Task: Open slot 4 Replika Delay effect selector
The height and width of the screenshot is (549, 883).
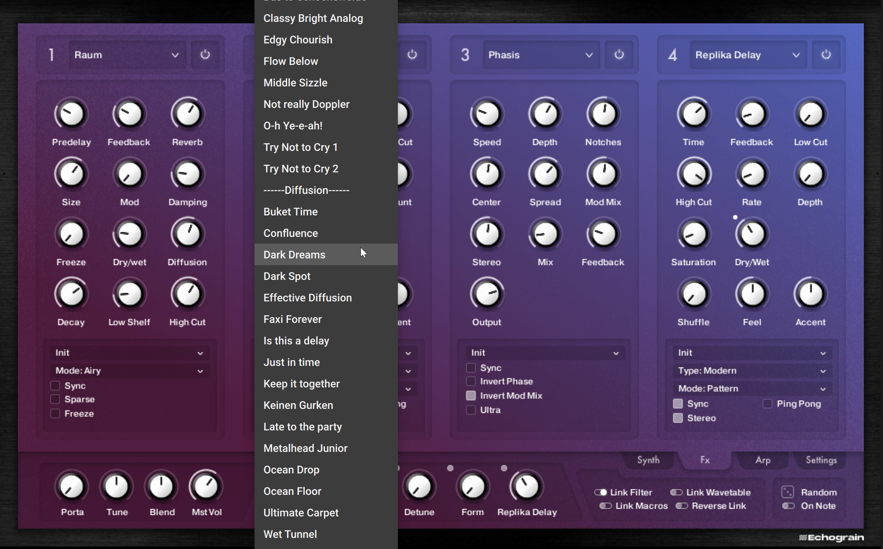Action: pos(748,55)
